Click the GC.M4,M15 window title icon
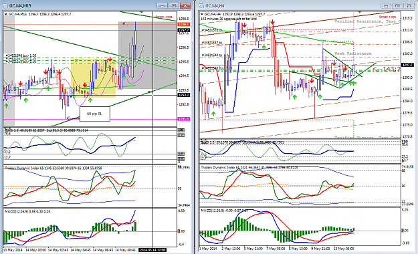 pyautogui.click(x=5, y=5)
